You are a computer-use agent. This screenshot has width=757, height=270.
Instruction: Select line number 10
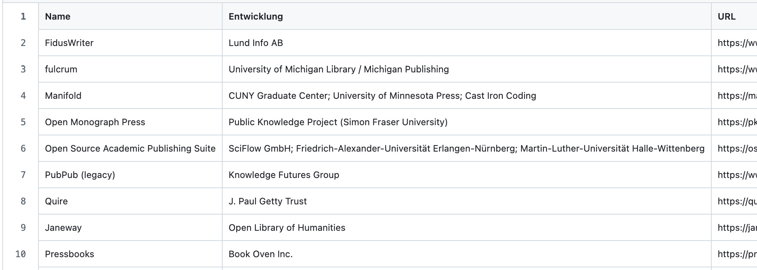coord(21,254)
